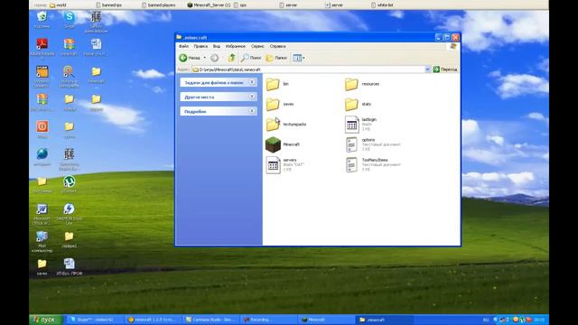Screen dimensions: 578x325
Task: Click the Search toolbar button
Action: point(251,58)
